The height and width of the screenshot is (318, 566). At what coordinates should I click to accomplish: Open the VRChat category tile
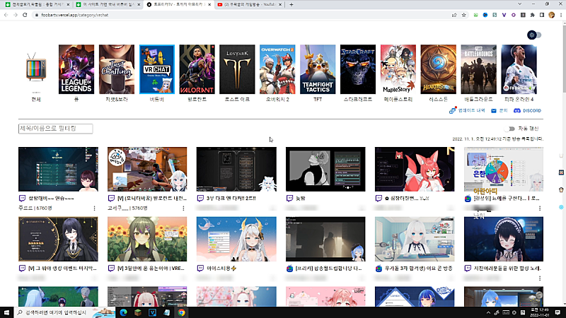pos(157,69)
